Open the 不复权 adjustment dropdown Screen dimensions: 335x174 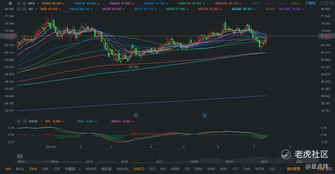click(310, 3)
